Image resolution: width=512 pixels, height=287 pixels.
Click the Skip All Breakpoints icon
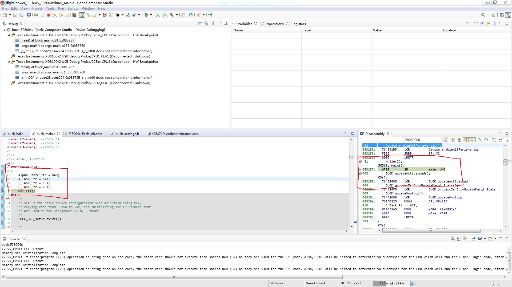[190, 15]
